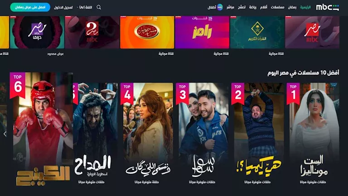348x196 pixels.
Task: Open the MBC Masr 2 channel tile
Action: click(92, 32)
